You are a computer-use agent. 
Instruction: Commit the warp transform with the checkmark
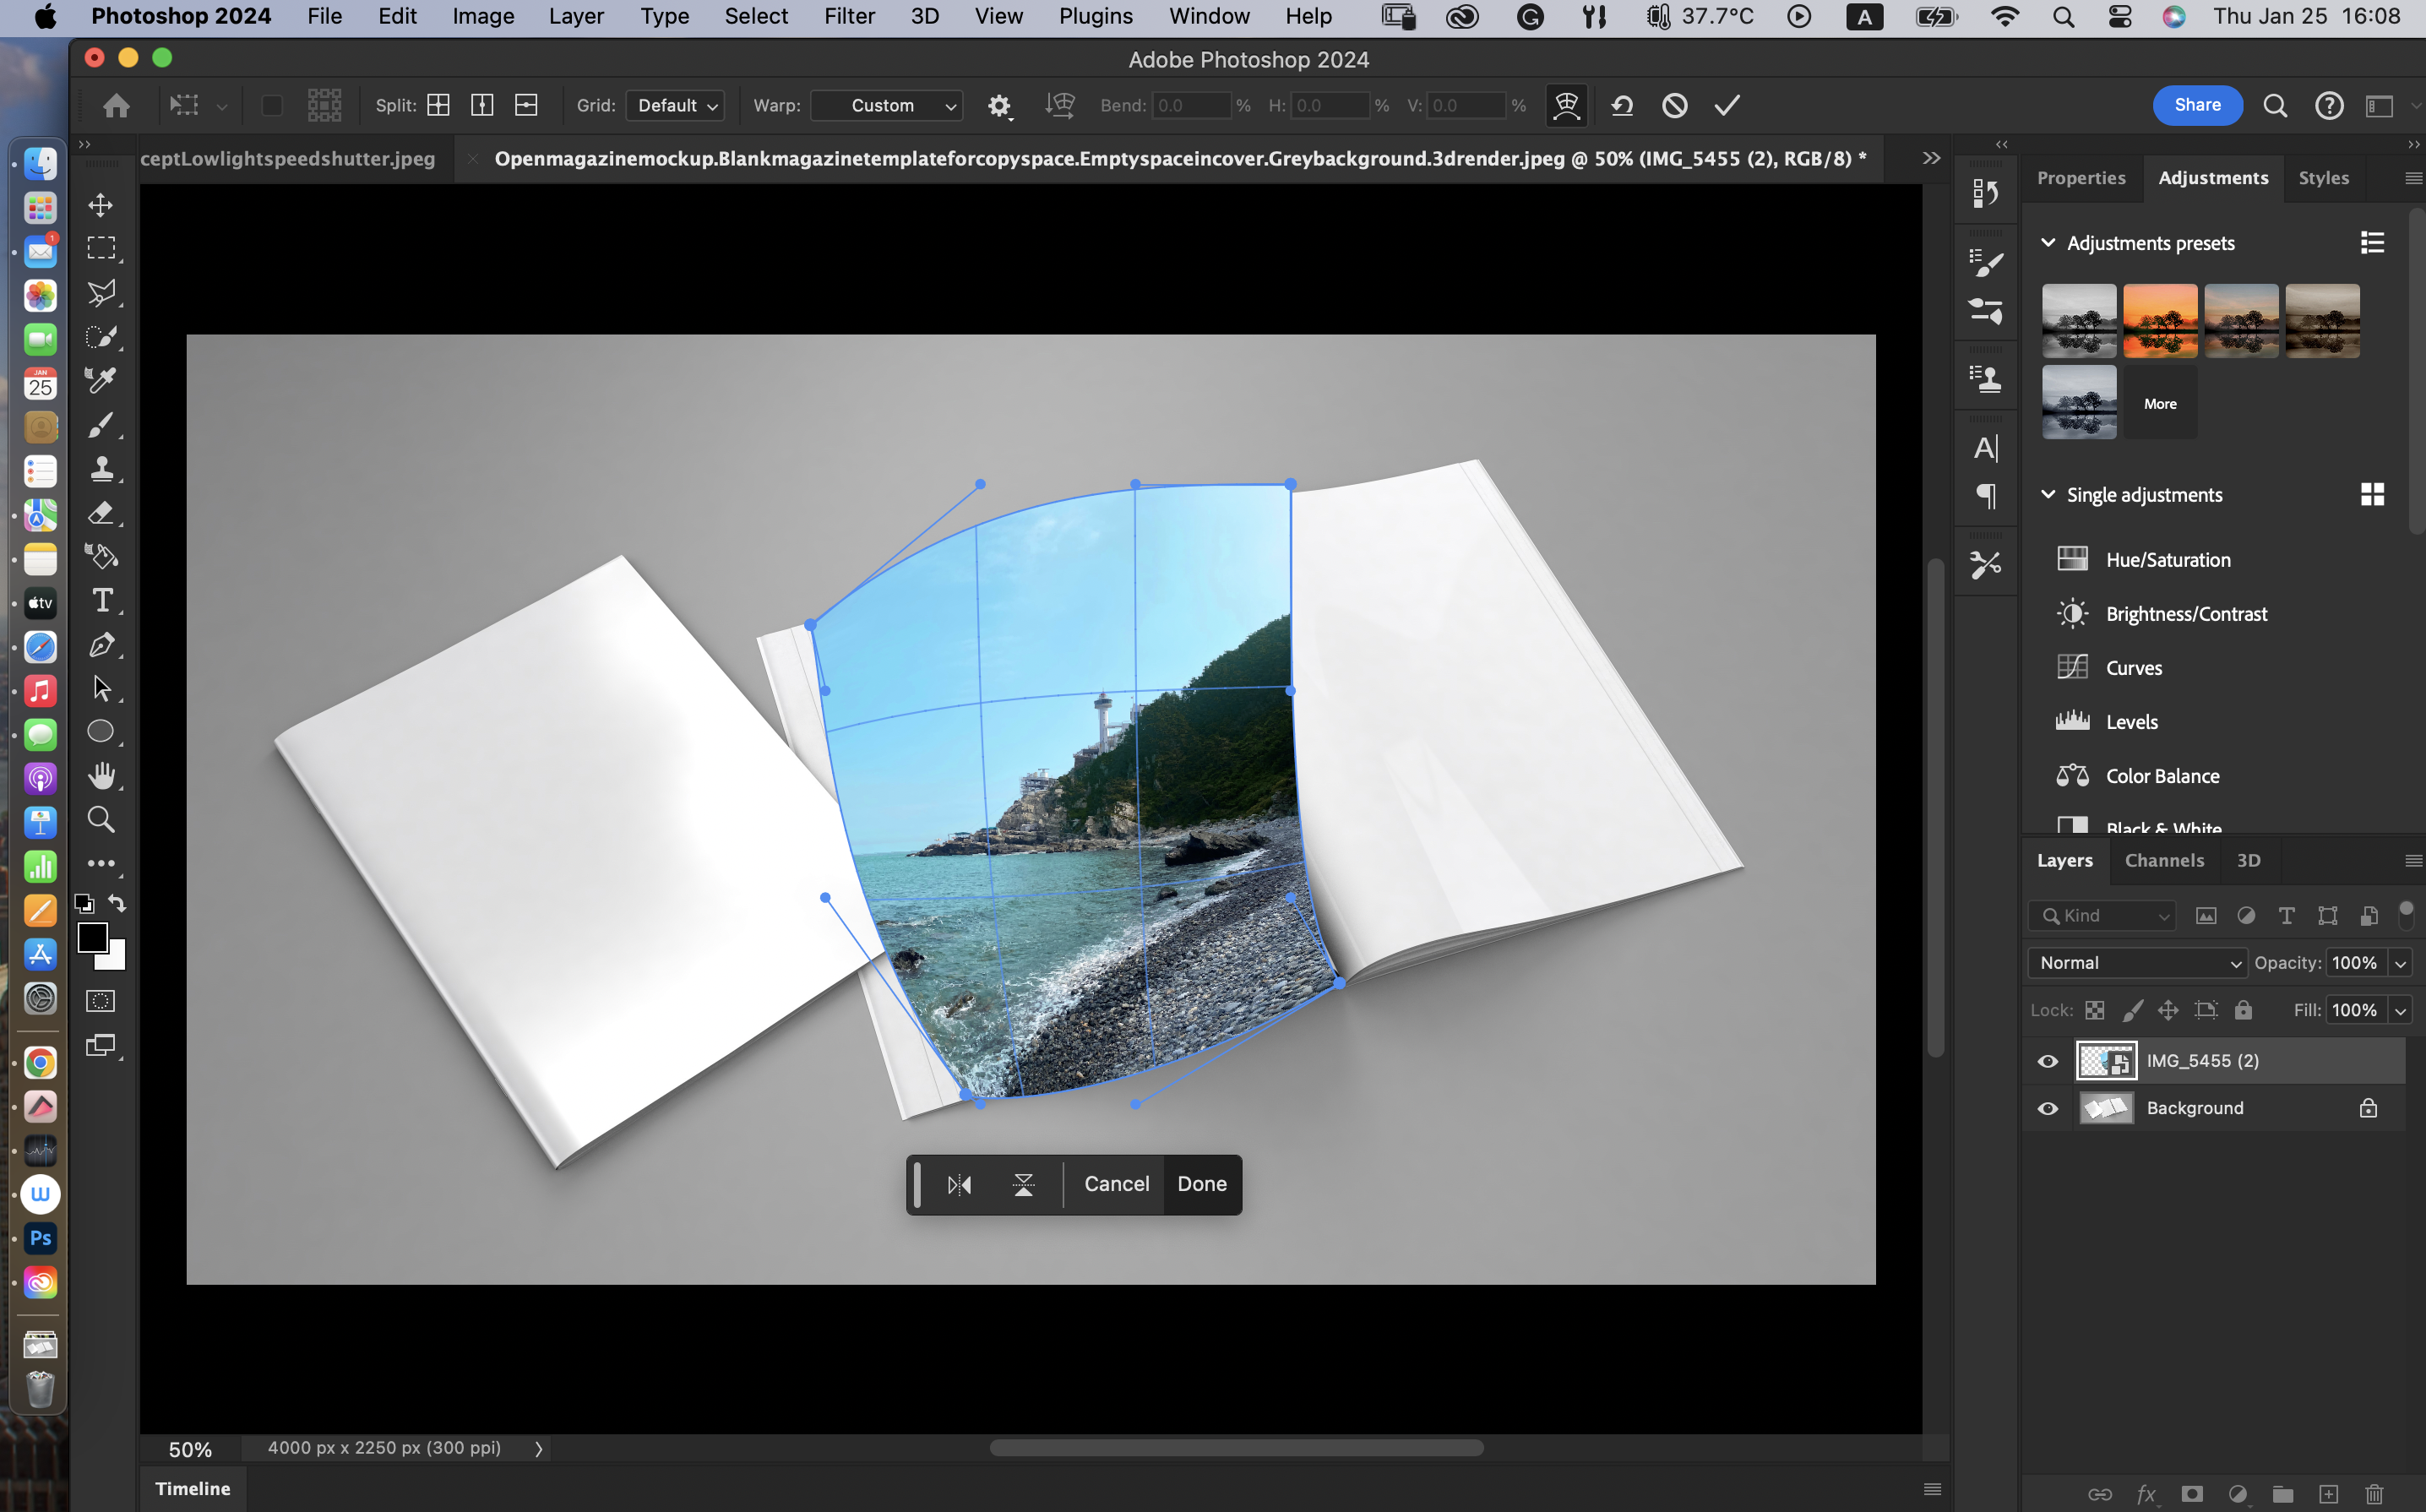tap(1727, 105)
